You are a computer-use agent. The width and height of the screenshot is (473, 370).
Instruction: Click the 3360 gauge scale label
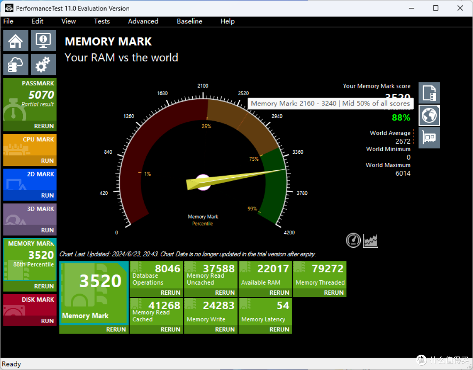[298, 152]
